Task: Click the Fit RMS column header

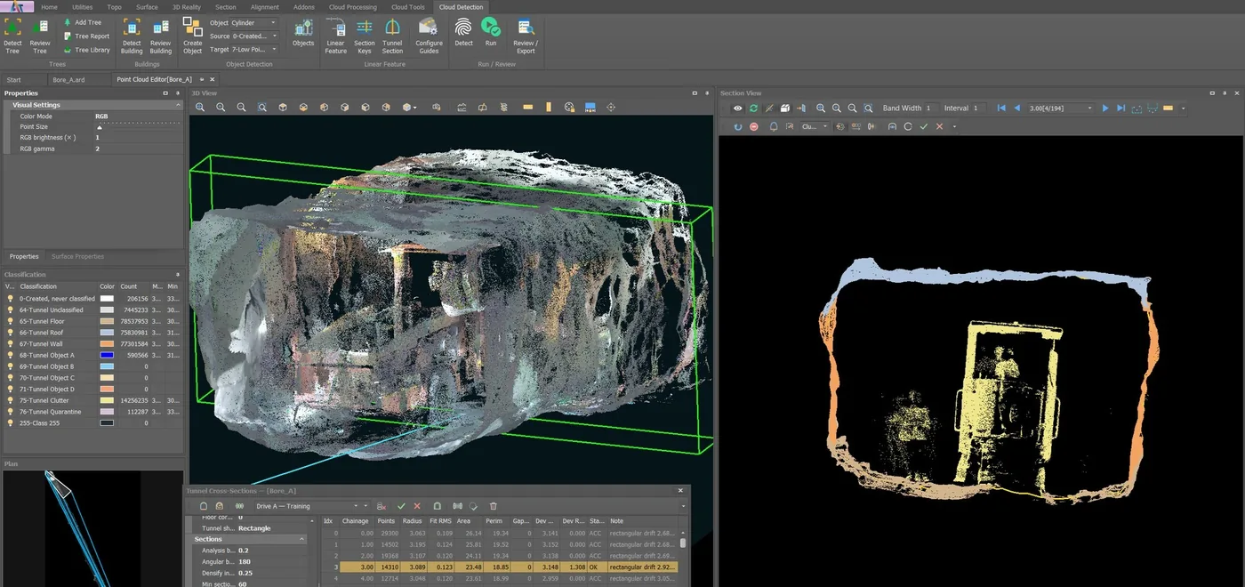Action: click(x=440, y=521)
